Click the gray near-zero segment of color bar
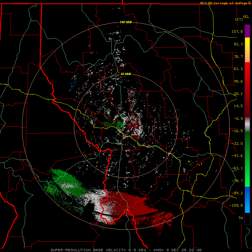Viewport: 252px width, 252px height. [x=247, y=125]
